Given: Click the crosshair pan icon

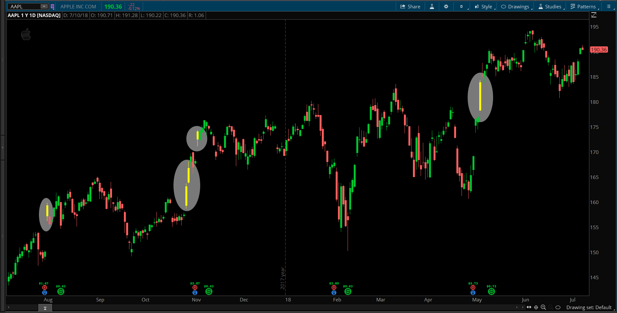Looking at the screenshot, I should pyautogui.click(x=536, y=307).
